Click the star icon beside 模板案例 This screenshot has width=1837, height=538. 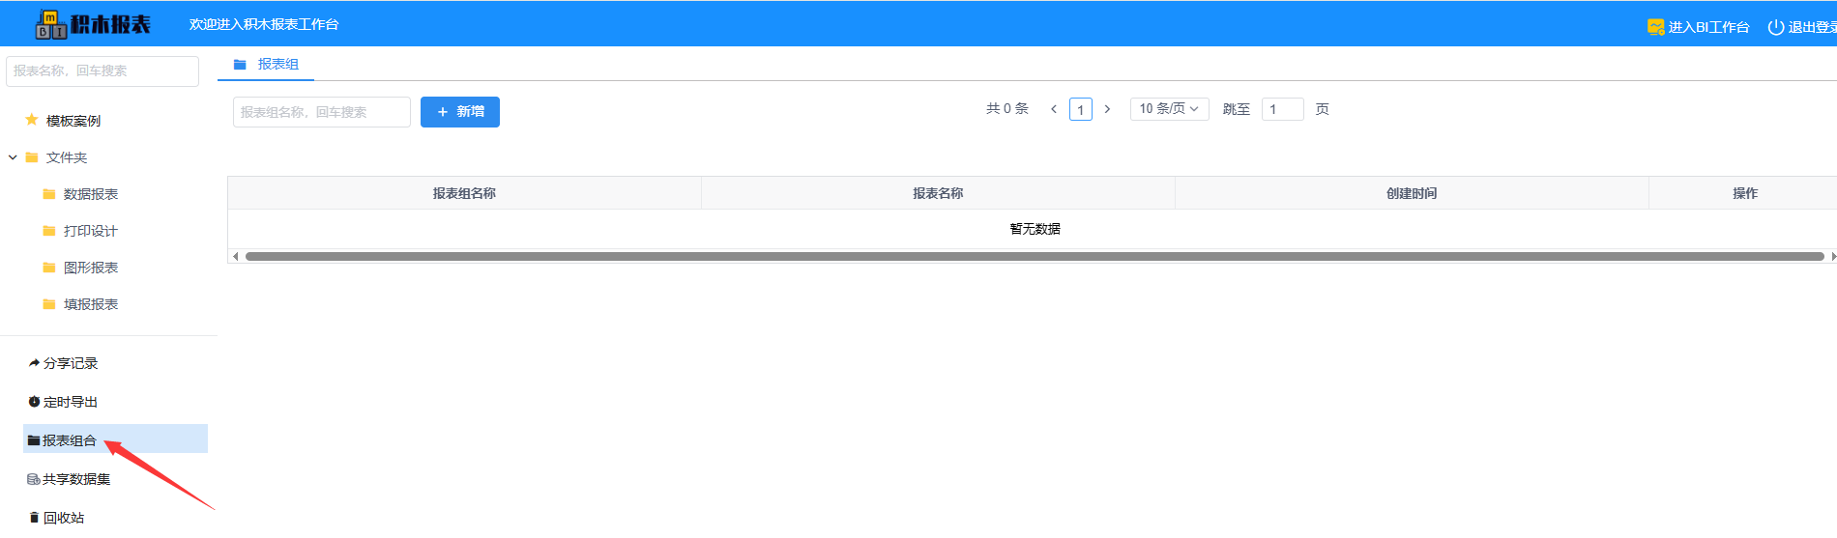point(32,120)
